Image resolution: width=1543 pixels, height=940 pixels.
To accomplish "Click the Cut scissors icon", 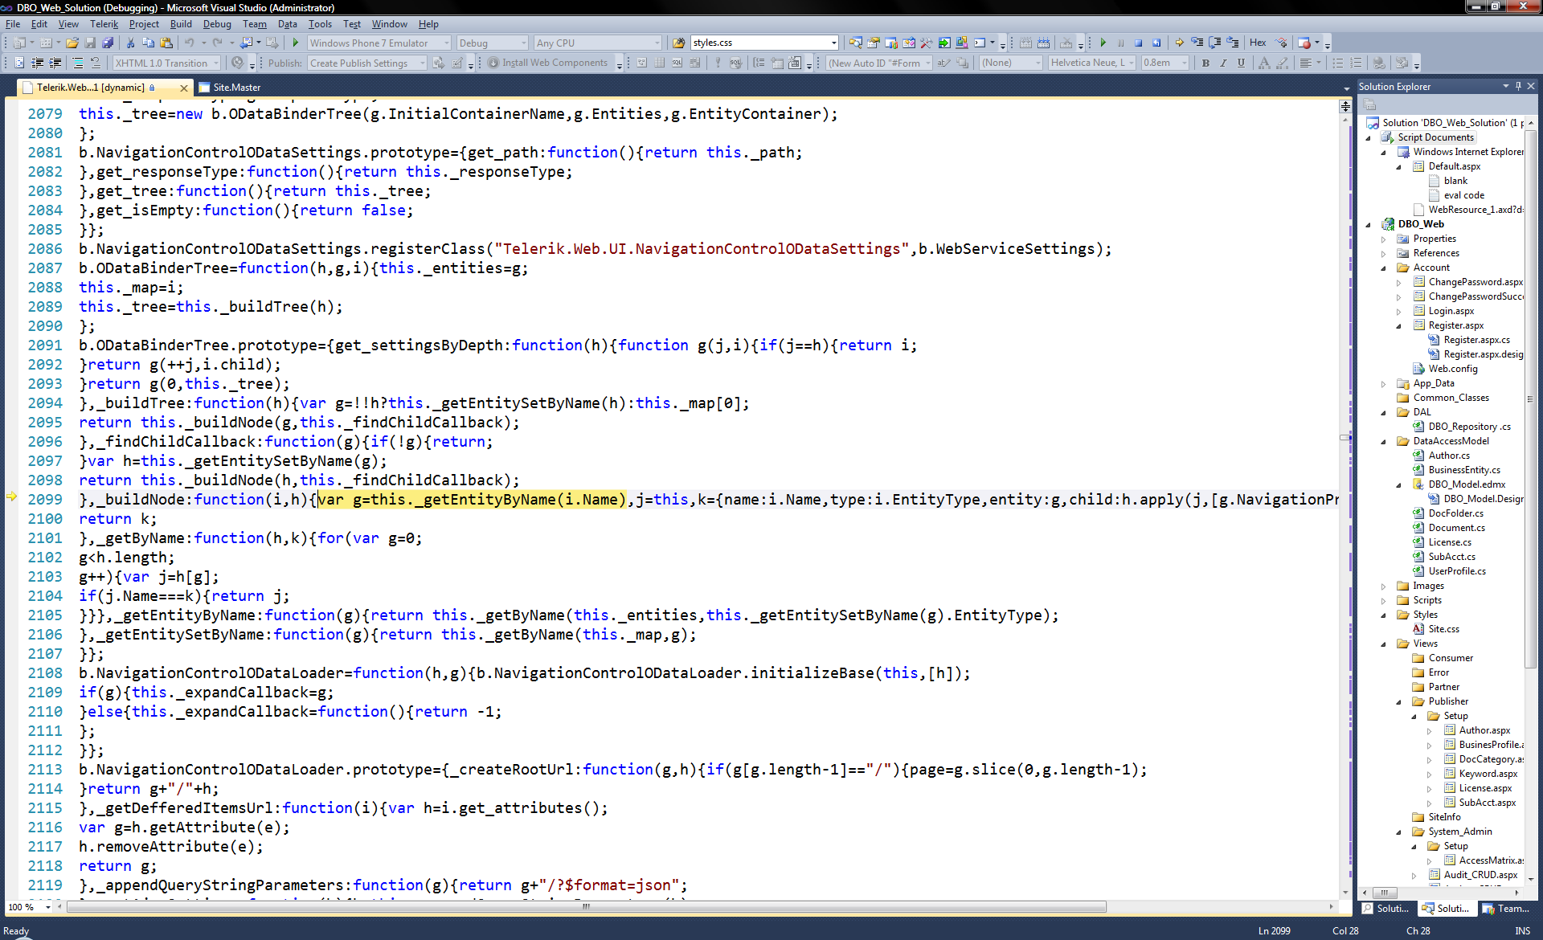I will [x=130, y=43].
